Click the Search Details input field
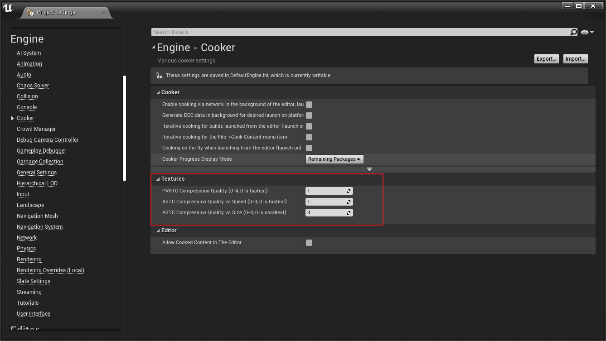Viewport: 606px width, 341px height. 360,32
